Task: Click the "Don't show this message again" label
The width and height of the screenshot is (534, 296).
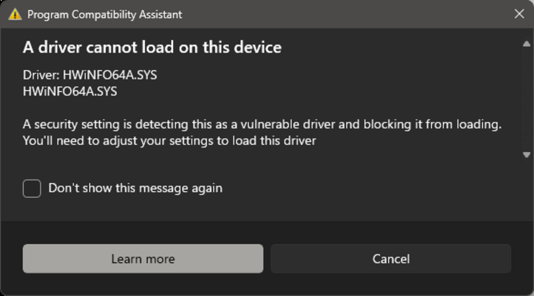Action: point(135,188)
